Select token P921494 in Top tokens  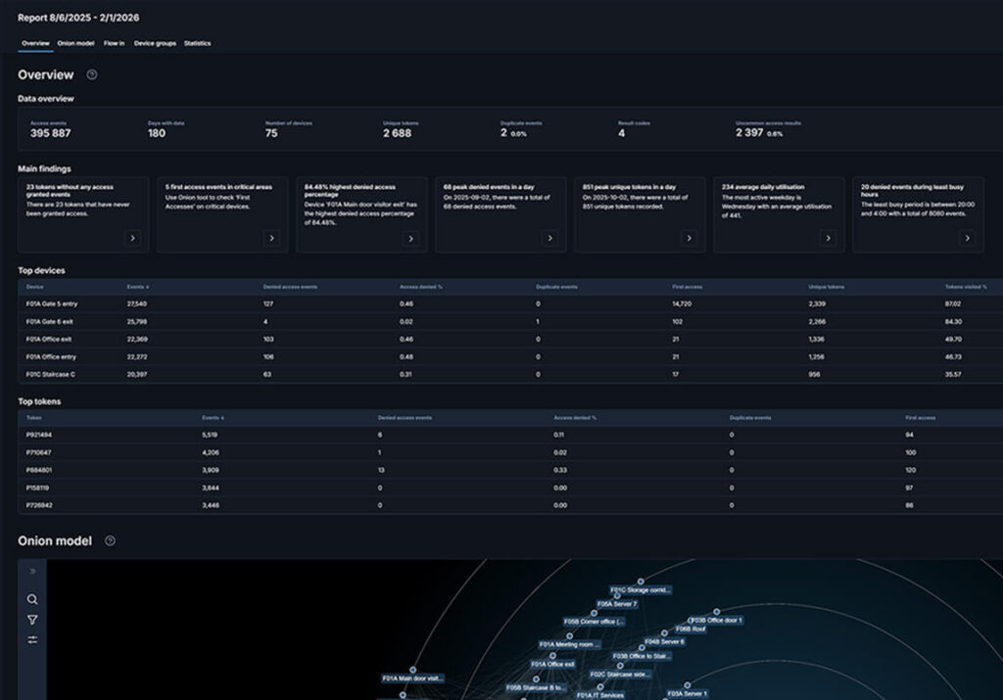pyautogui.click(x=40, y=435)
